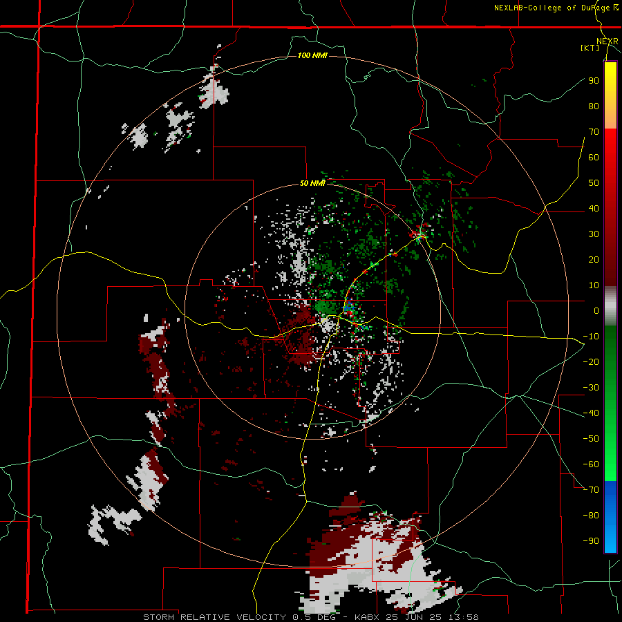Click the 100 NMI range ring label

312,55
